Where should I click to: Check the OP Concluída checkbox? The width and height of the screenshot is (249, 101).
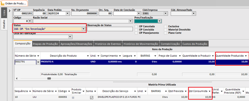[136, 30]
